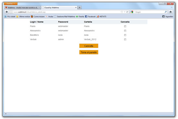This screenshot has height=119, width=178.
Task: Click the Verbali_2012 folder cell
Action: [x=90, y=39]
